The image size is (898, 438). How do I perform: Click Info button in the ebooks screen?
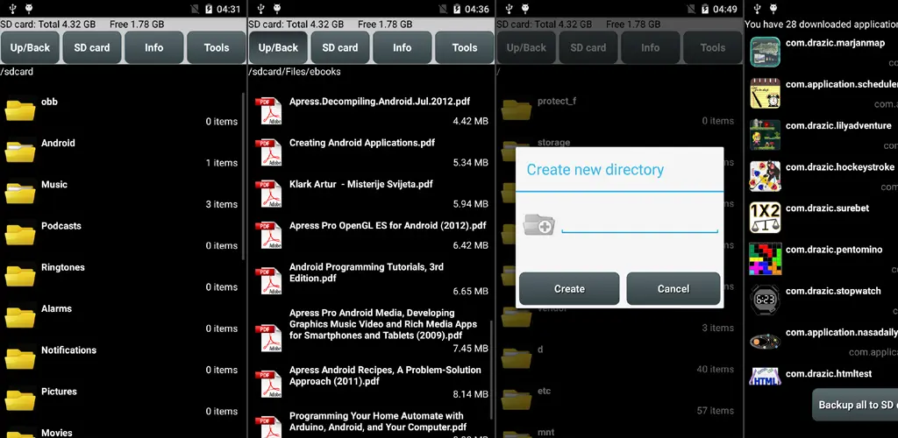(x=402, y=47)
